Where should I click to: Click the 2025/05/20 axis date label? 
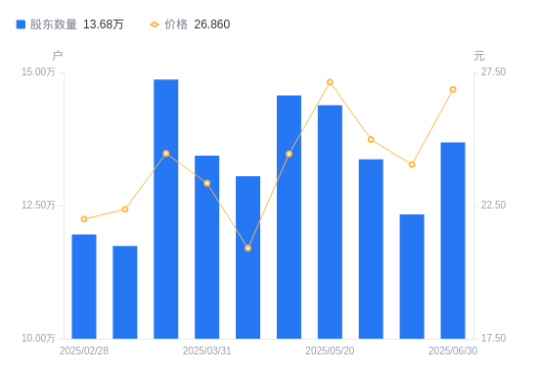click(x=330, y=350)
